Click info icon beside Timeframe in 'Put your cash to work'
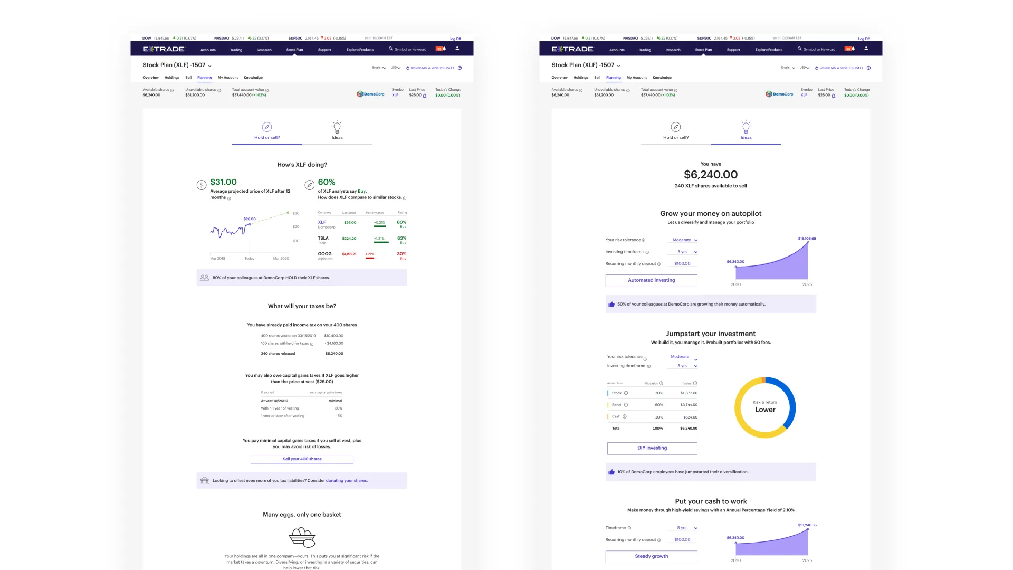 (x=629, y=528)
